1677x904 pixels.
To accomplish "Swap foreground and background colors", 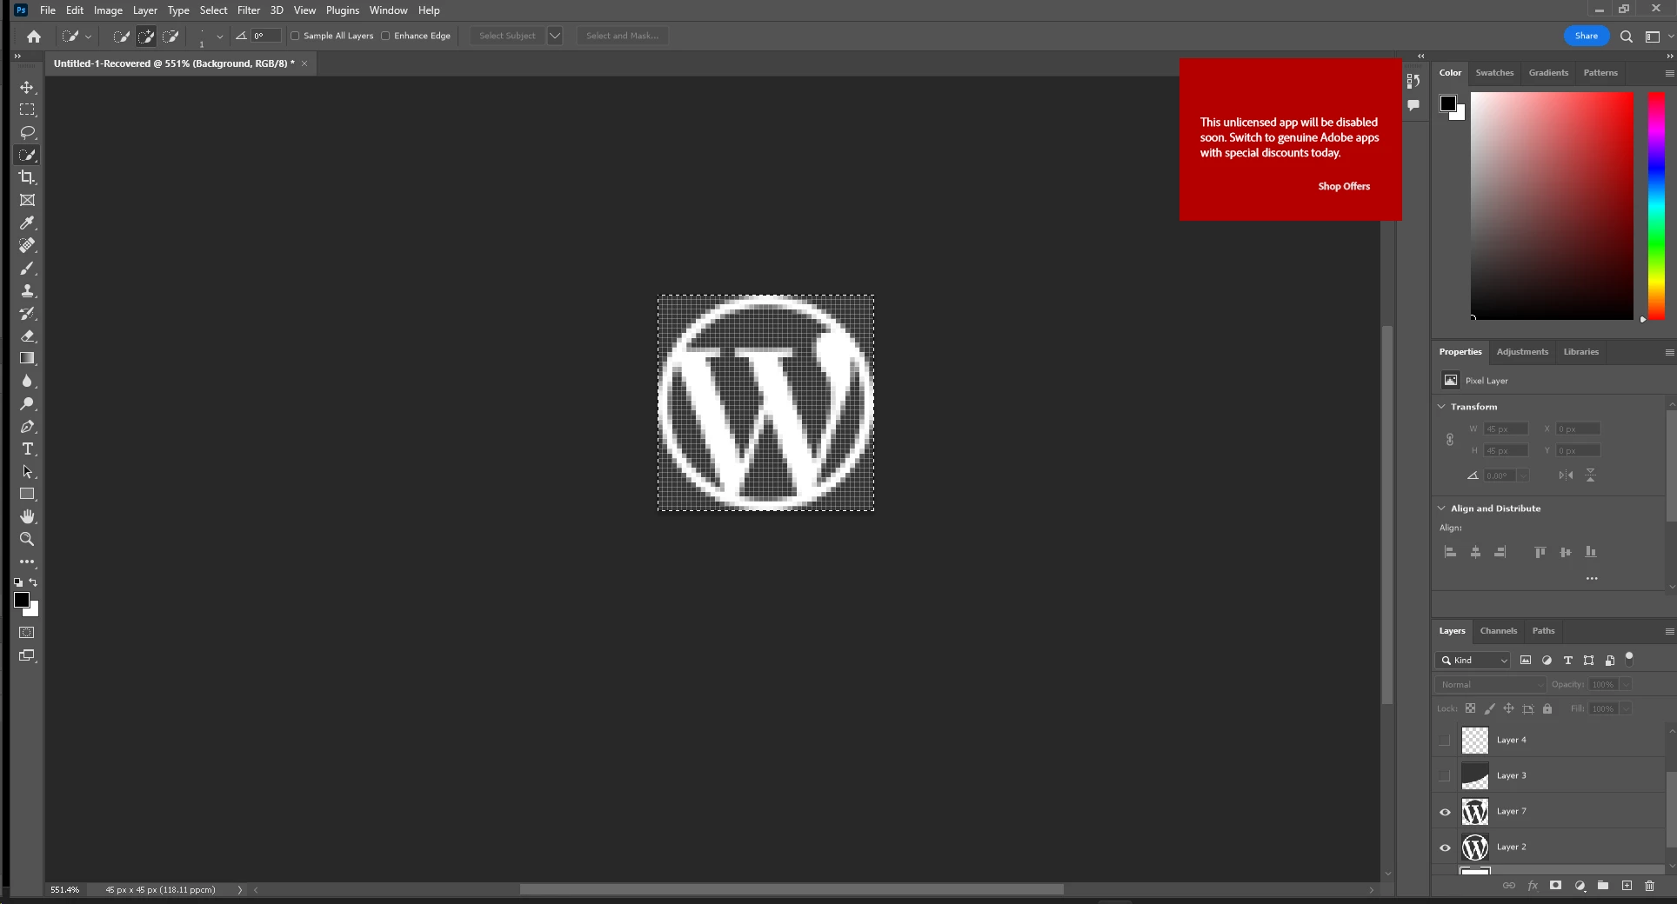I will tap(33, 582).
